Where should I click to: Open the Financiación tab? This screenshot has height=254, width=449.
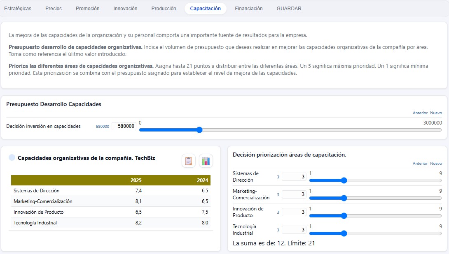[249, 9]
